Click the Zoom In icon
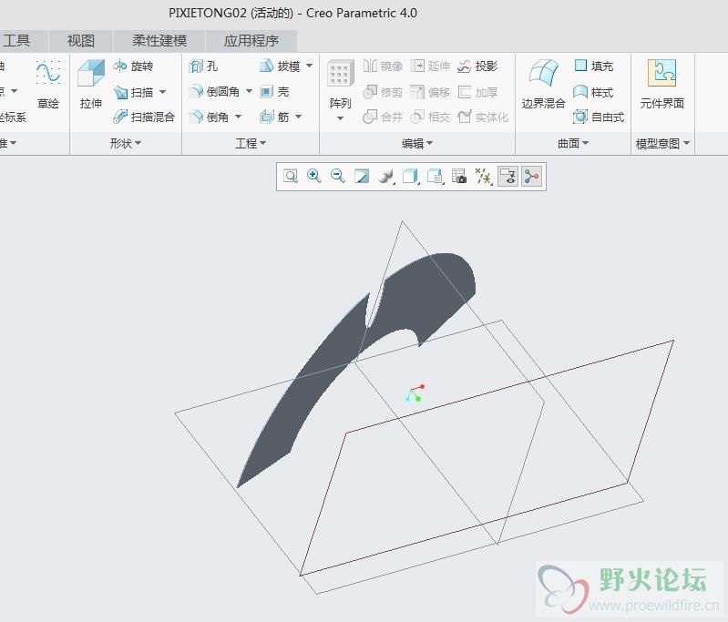728x622 pixels. 314,177
